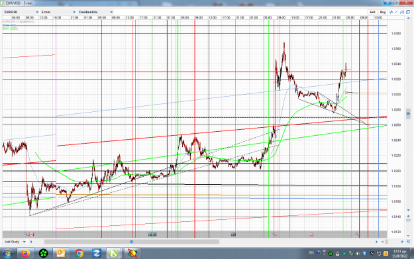414x259 pixels.
Task: Click the Buy button
Action: [383, 12]
